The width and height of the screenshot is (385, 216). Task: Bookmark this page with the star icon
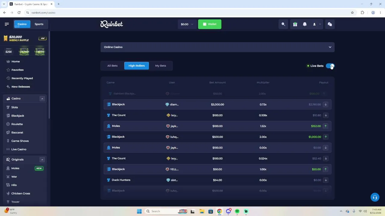352,13
